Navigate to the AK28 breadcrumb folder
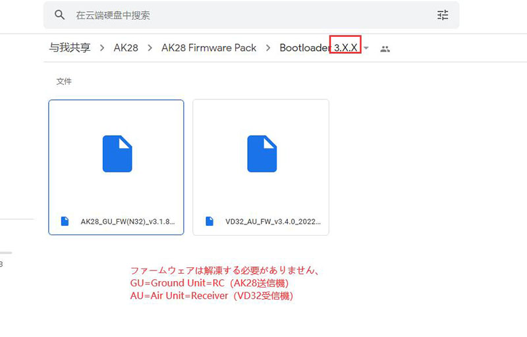 click(x=126, y=48)
